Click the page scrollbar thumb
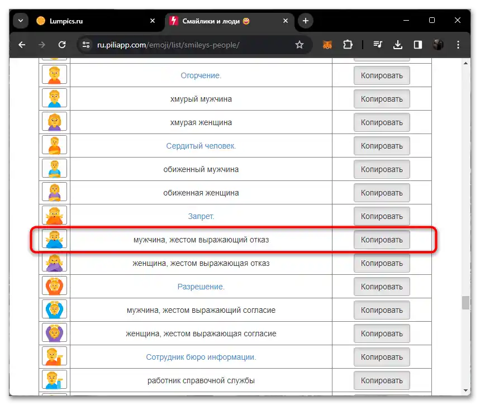480x405 pixels. coord(465,303)
